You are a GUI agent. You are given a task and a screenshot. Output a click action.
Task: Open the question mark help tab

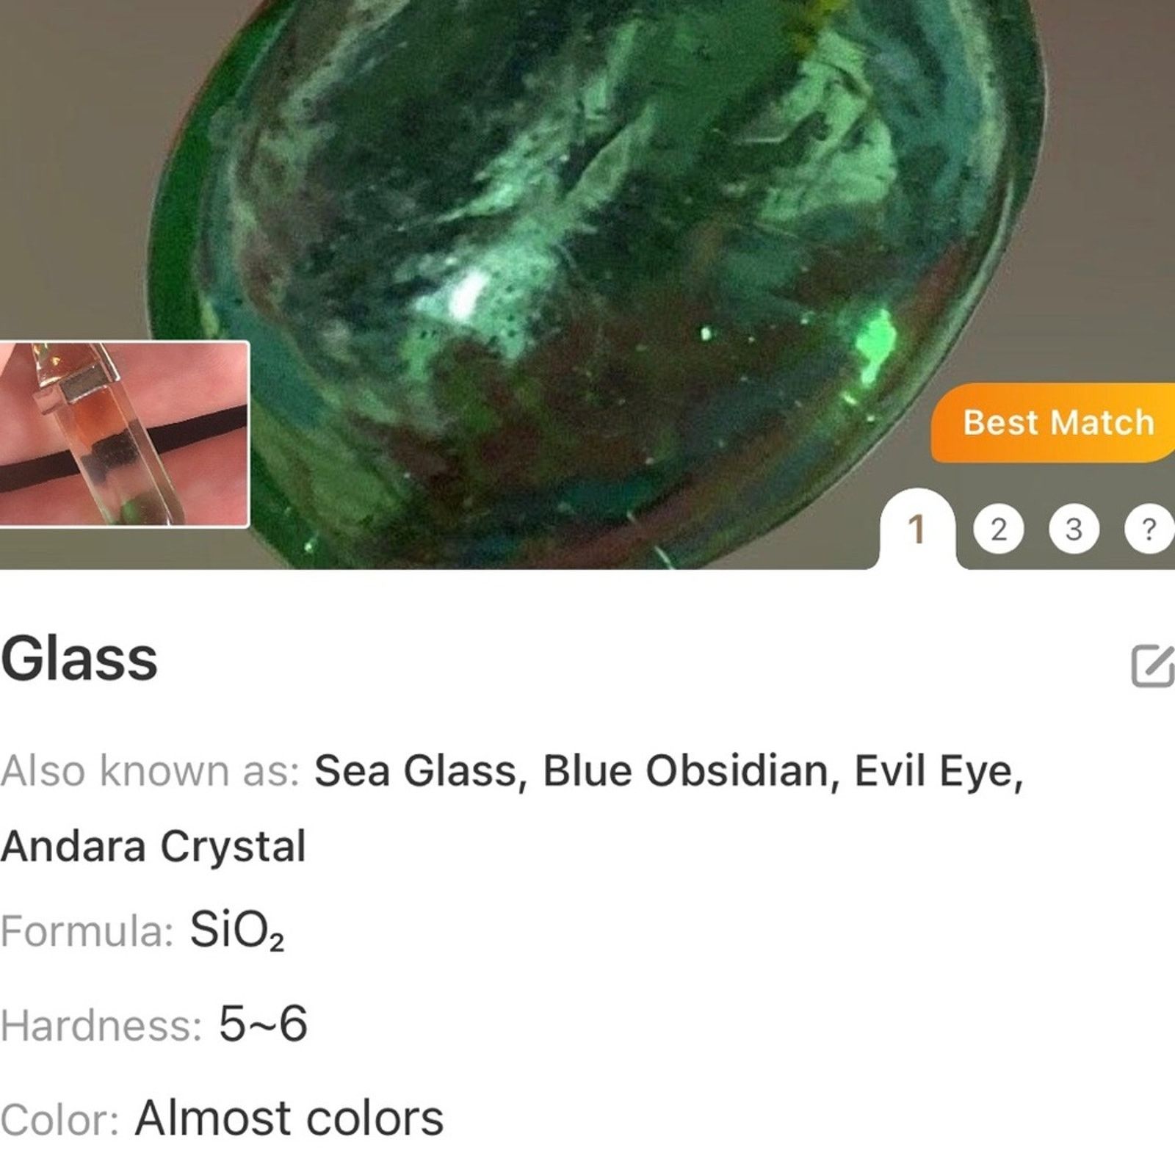click(x=1149, y=529)
